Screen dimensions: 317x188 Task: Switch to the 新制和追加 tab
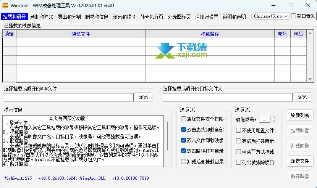tap(42, 17)
